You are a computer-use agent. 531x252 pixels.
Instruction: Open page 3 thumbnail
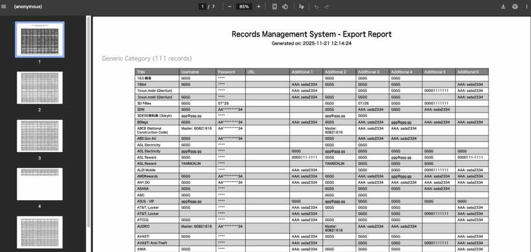coord(39,136)
